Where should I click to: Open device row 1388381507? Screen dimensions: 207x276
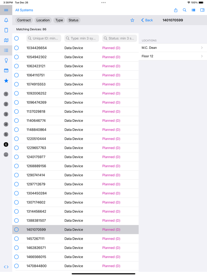75,221
